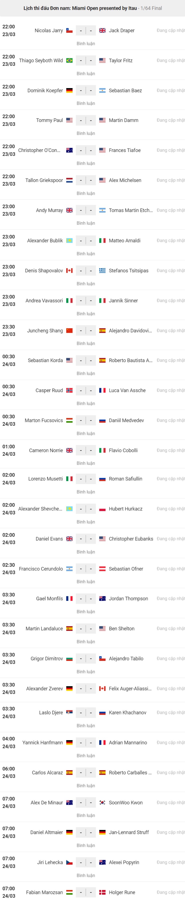185x901 pixels.
Task: Click the Norway flag next to Casper Ruud
Action: click(69, 390)
